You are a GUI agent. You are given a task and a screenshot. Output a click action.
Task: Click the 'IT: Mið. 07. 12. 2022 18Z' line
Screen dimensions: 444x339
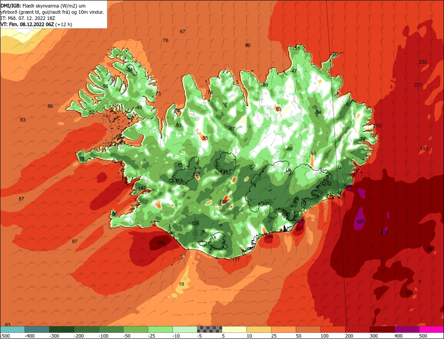tap(28, 18)
